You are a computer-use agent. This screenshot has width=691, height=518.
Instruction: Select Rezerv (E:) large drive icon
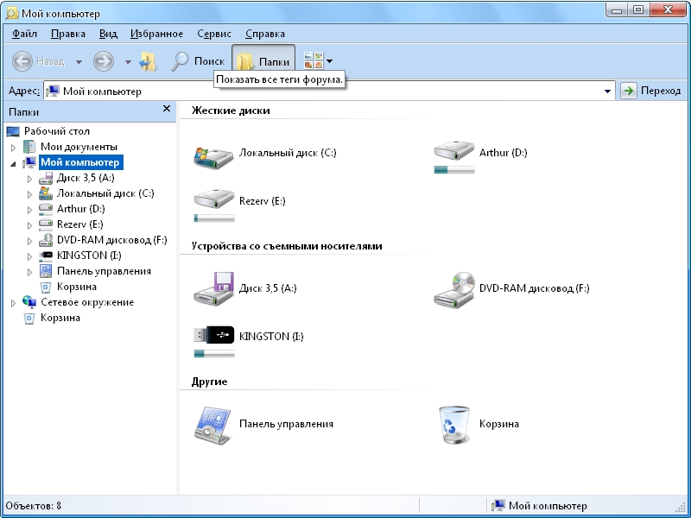click(x=213, y=199)
